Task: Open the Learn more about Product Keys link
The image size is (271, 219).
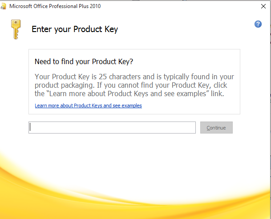Action: point(88,106)
